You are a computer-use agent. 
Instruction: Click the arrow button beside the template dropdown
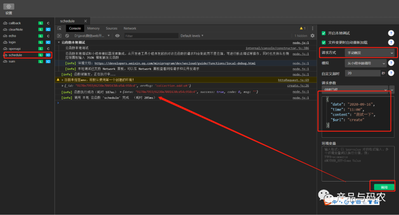392,89
